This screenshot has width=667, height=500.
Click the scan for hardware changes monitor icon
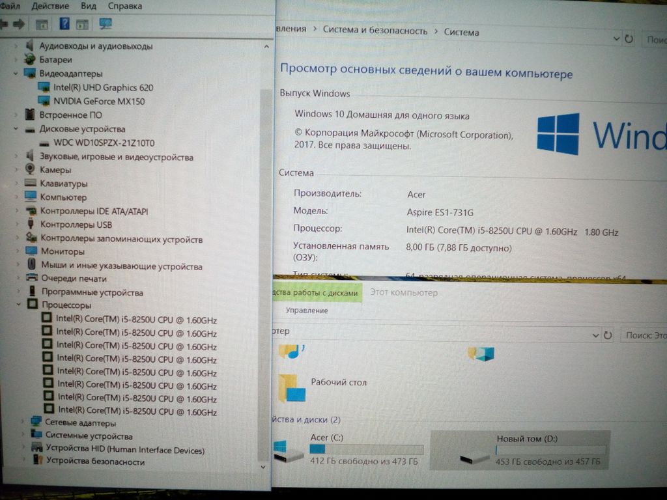[105, 24]
